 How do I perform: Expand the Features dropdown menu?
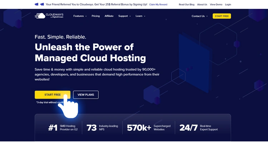(x=80, y=16)
